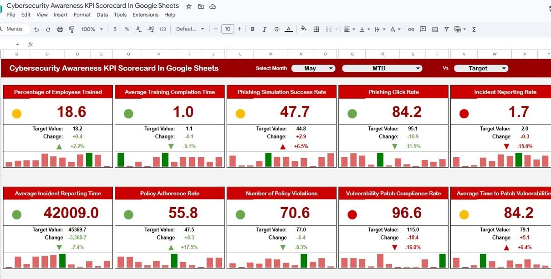This screenshot has height=279, width=551.
Task: Open the Format menu
Action: click(82, 15)
